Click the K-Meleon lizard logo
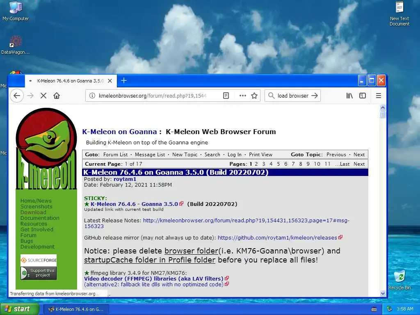Image resolution: width=420 pixels, height=315 pixels. 46,148
